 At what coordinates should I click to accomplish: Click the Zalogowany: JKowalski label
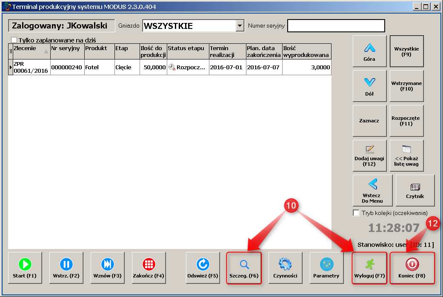[62, 25]
